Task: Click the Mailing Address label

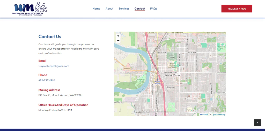Action: [49, 90]
